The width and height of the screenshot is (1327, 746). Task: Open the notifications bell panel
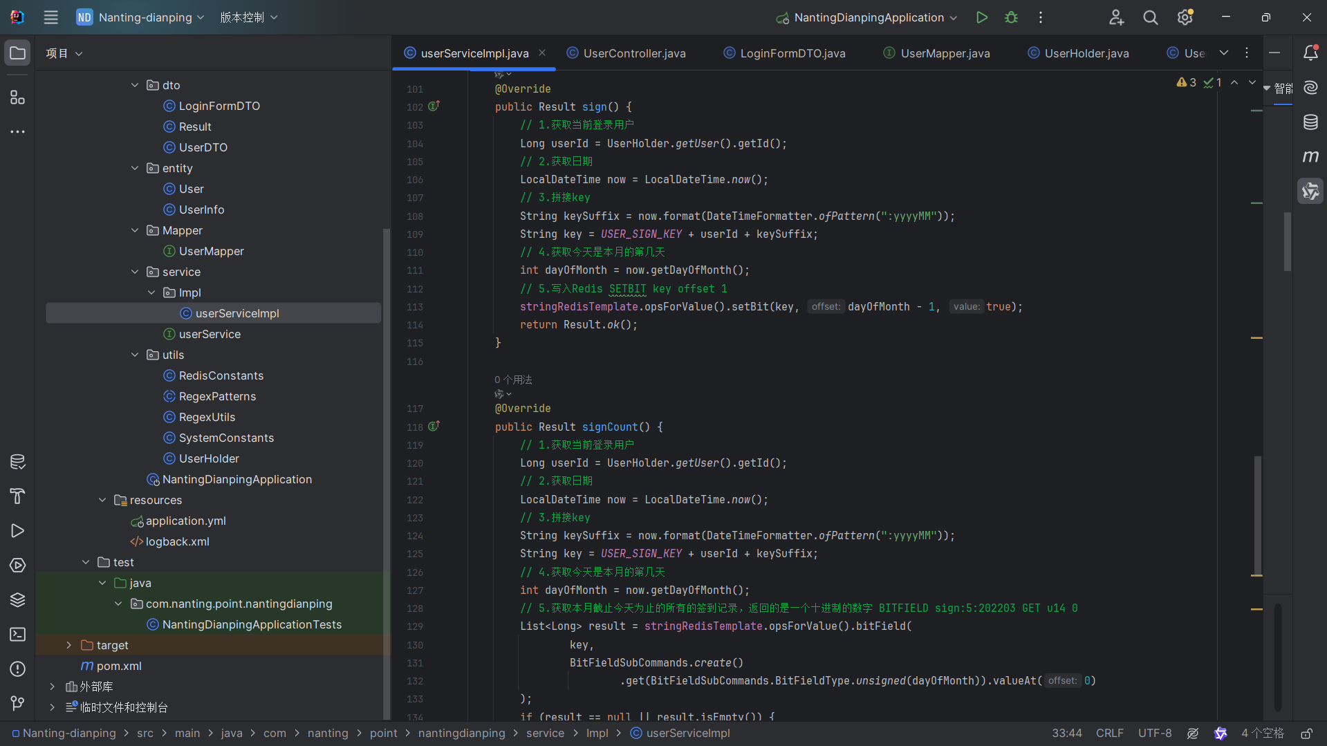[1310, 53]
